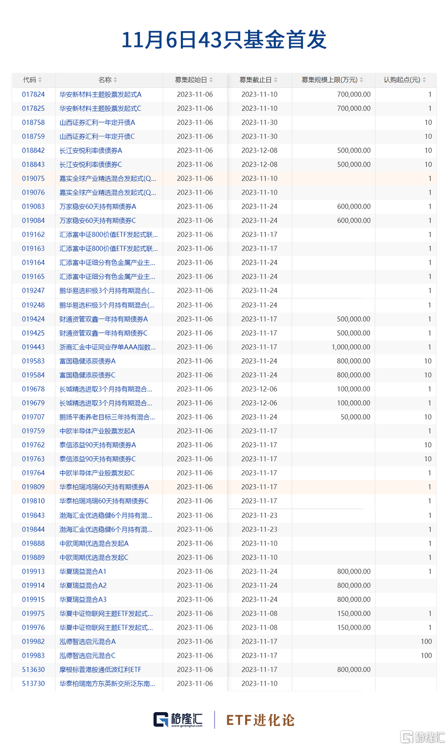Open 中欧周期优选混合发起A
The height and width of the screenshot is (747, 448).
click(94, 543)
